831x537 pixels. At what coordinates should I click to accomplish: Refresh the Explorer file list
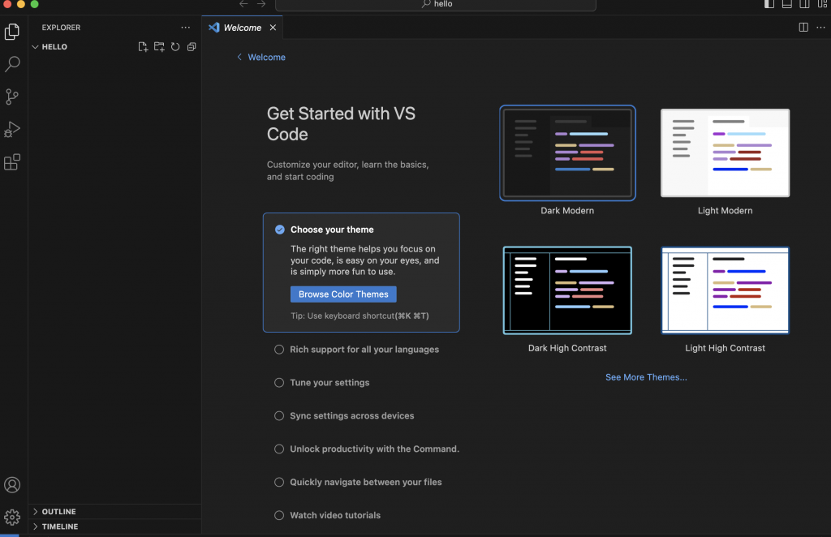tap(175, 46)
